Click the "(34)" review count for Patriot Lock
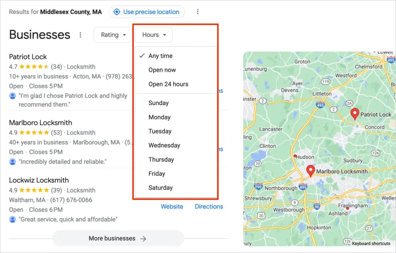Viewport: 396px width, 253px height. click(x=56, y=67)
